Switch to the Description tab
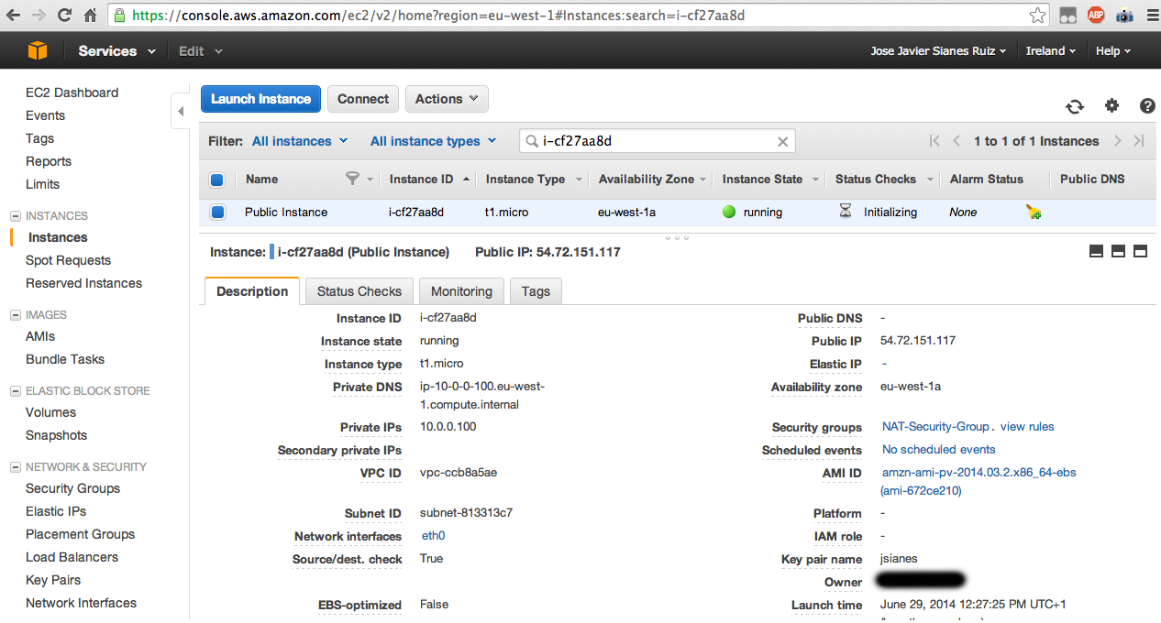Image resolution: width=1161 pixels, height=623 pixels. click(252, 291)
